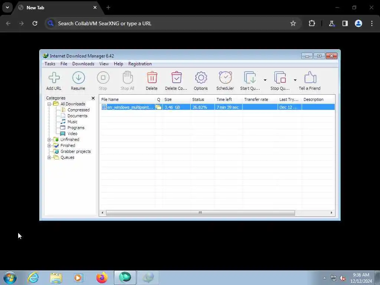The height and width of the screenshot is (285, 380).
Task: Select the Compressed category
Action: tap(79, 110)
